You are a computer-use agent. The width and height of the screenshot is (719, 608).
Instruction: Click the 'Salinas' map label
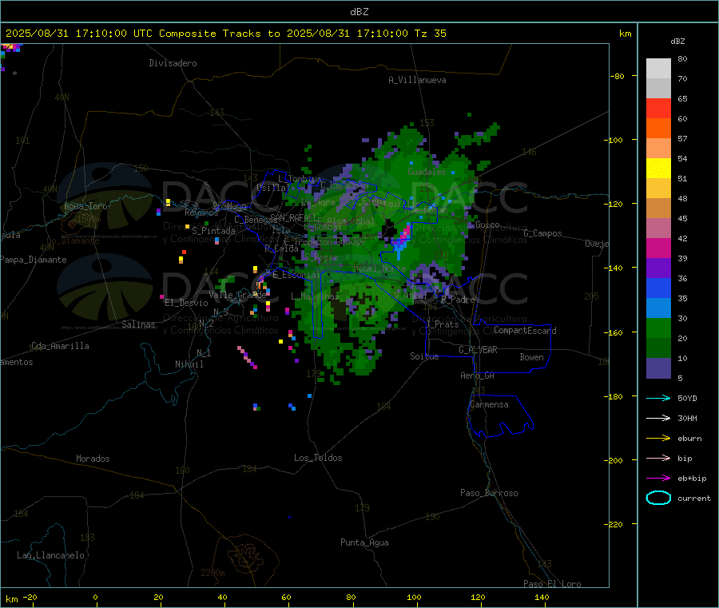click(138, 324)
